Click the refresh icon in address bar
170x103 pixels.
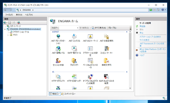pos(151,10)
